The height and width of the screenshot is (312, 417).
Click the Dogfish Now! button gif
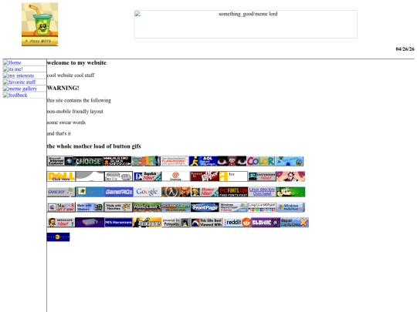[x=147, y=176]
